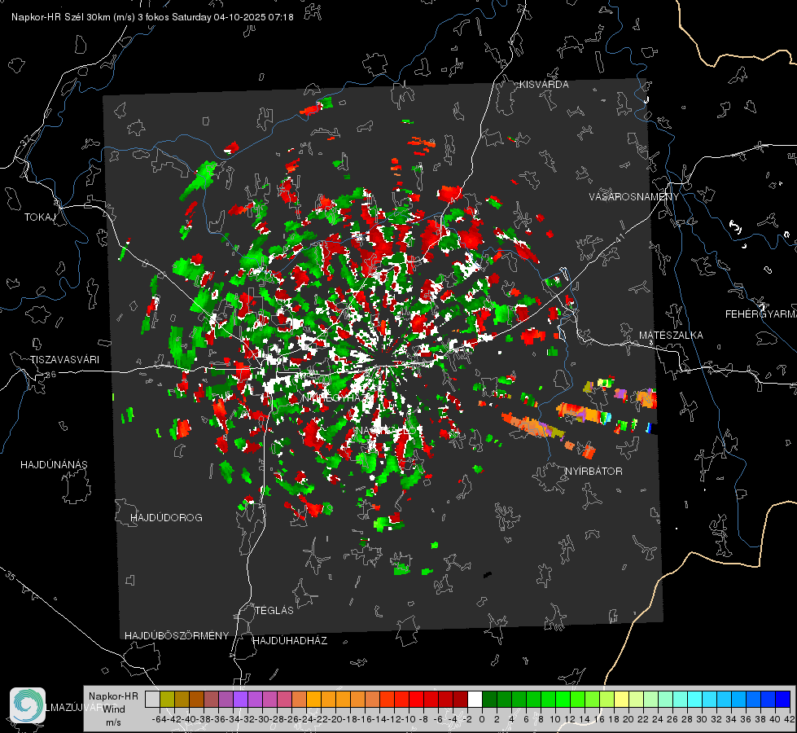This screenshot has height=733, width=797.
Task: Select the light gray first legend swatch
Action: (152, 699)
